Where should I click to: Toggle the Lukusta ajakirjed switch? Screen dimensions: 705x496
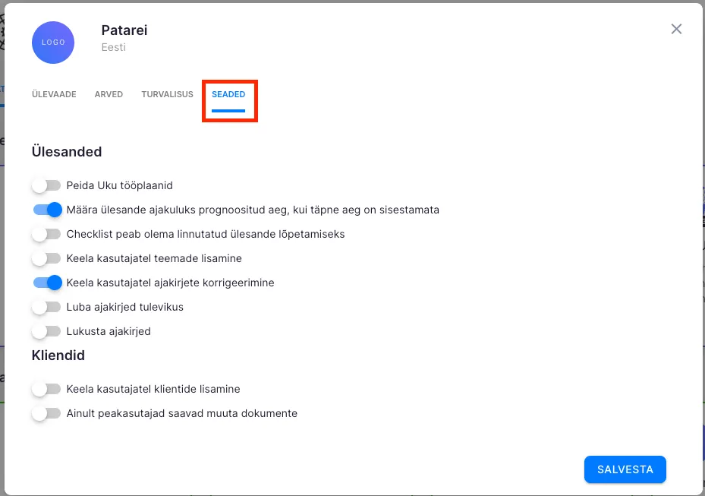pos(46,331)
